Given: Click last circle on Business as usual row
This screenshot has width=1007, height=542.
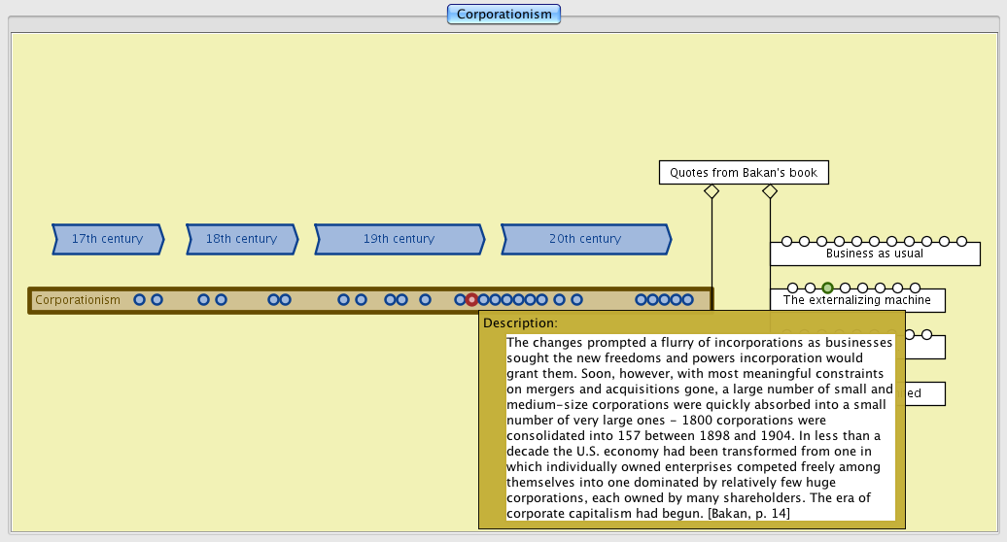Looking at the screenshot, I should [961, 241].
